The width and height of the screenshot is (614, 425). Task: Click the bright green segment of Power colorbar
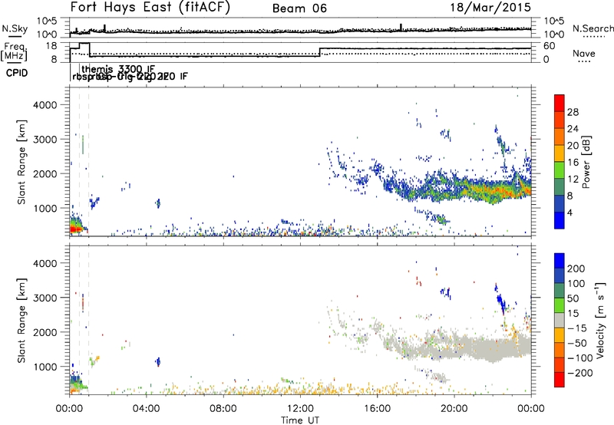click(560, 170)
